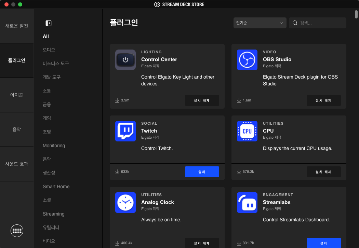Select the 금융 category
Image resolution: width=359 pixels, height=248 pixels.
(x=47, y=105)
